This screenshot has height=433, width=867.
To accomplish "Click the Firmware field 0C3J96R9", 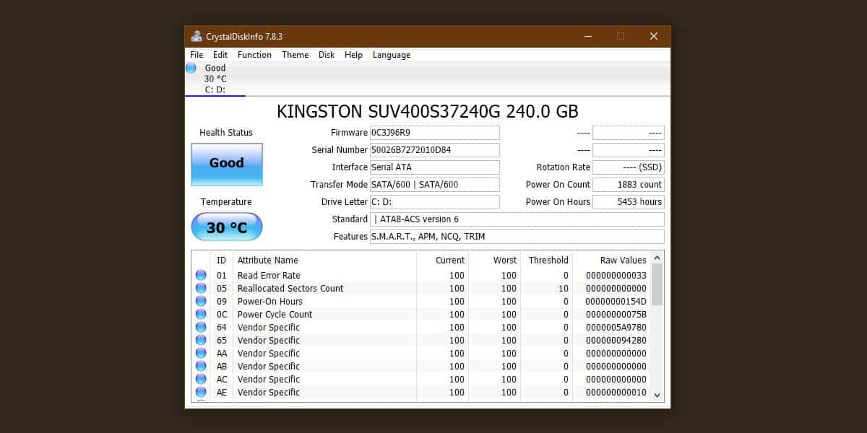I will pyautogui.click(x=434, y=133).
